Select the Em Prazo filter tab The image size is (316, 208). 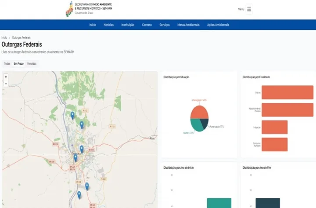[x=18, y=64]
